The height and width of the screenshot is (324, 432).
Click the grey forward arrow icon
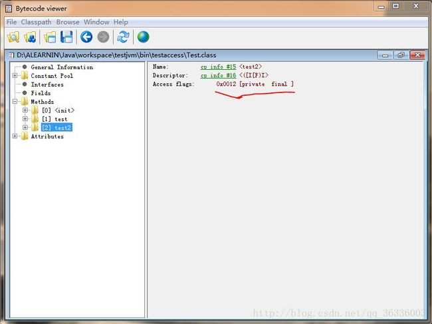coord(103,37)
